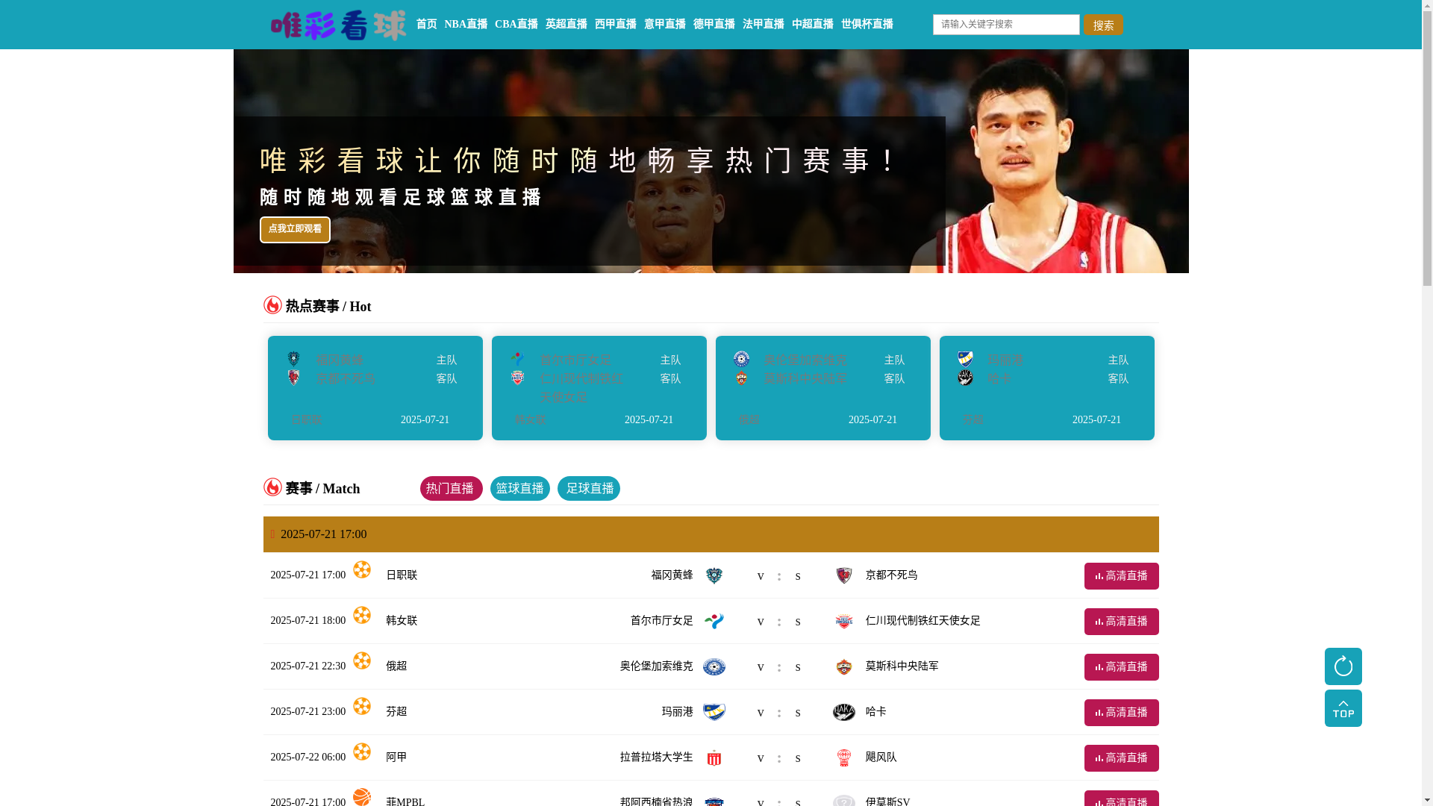1433x806 pixels.
Task: Switch to the 热门直播 tab
Action: tap(451, 489)
